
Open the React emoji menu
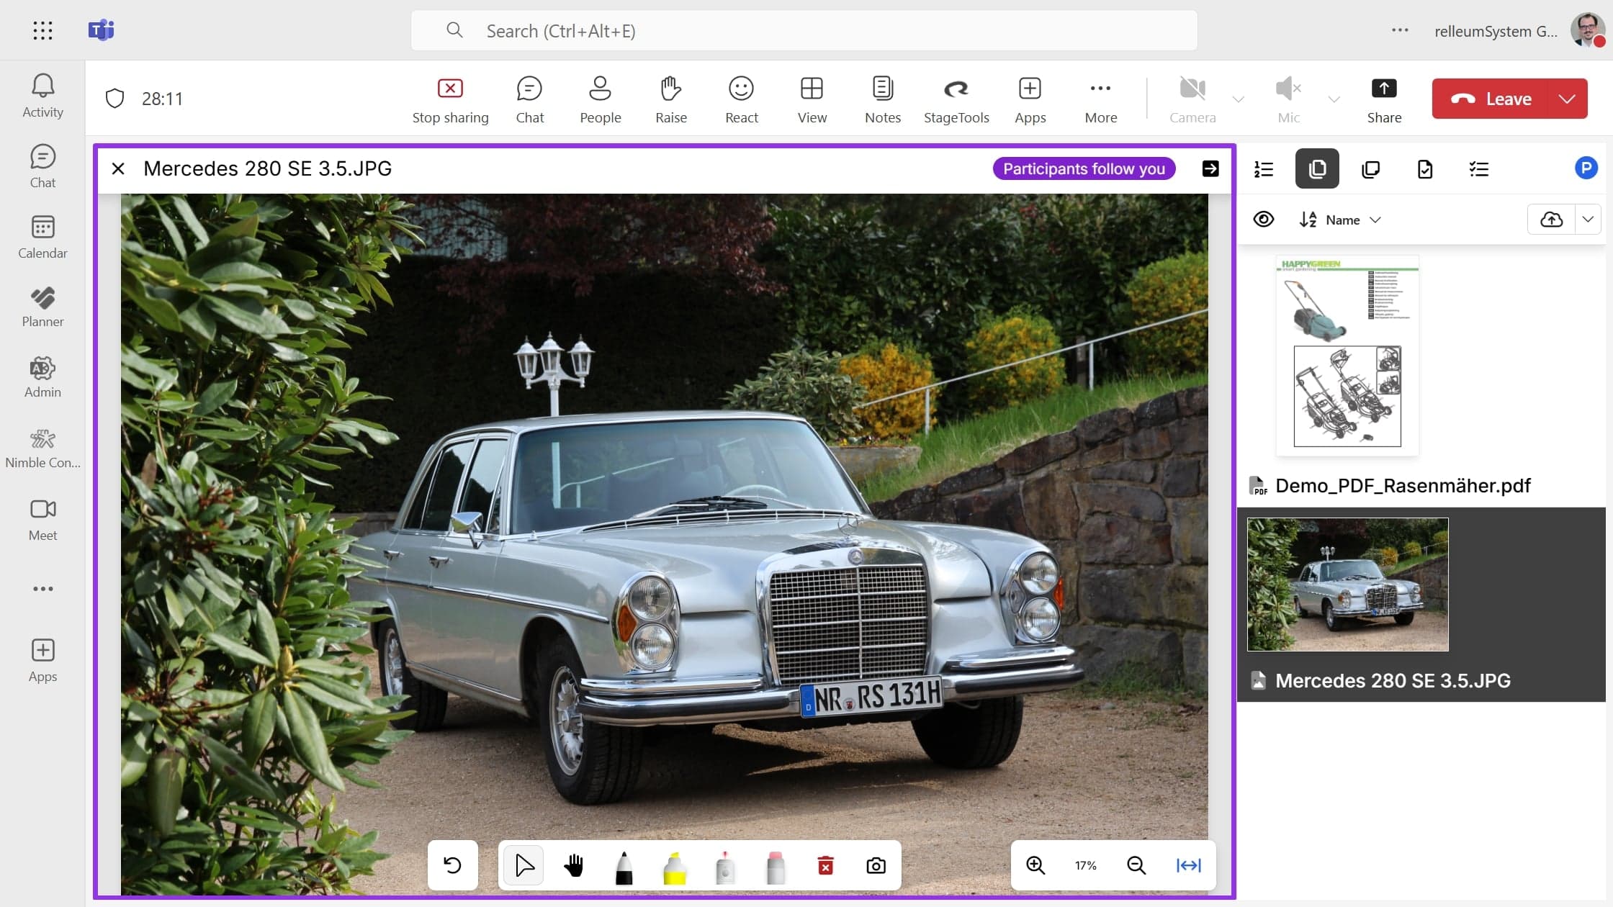741,99
